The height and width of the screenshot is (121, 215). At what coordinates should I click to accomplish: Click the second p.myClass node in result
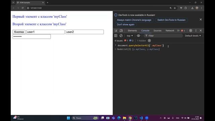click(153, 49)
